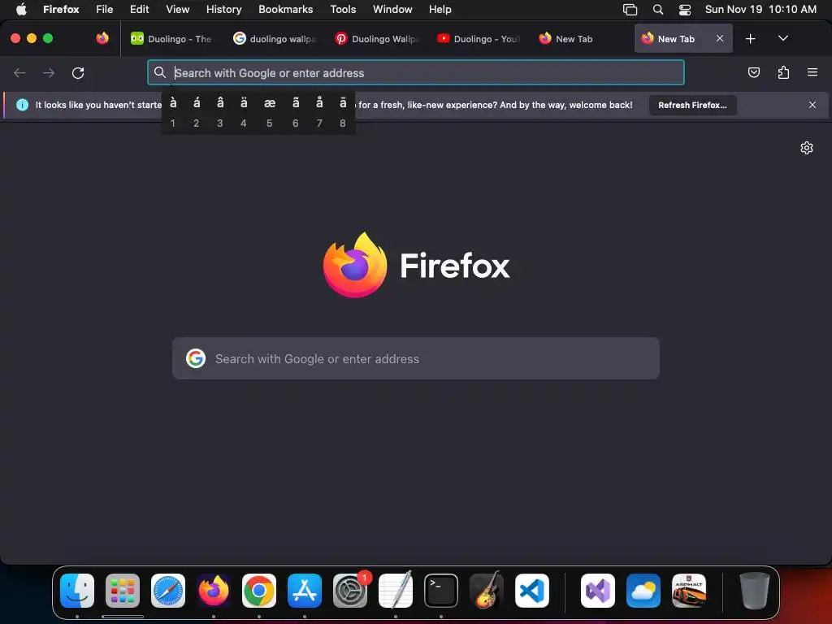The width and height of the screenshot is (832, 624).
Task: Open the Tools menu
Action: (x=343, y=9)
